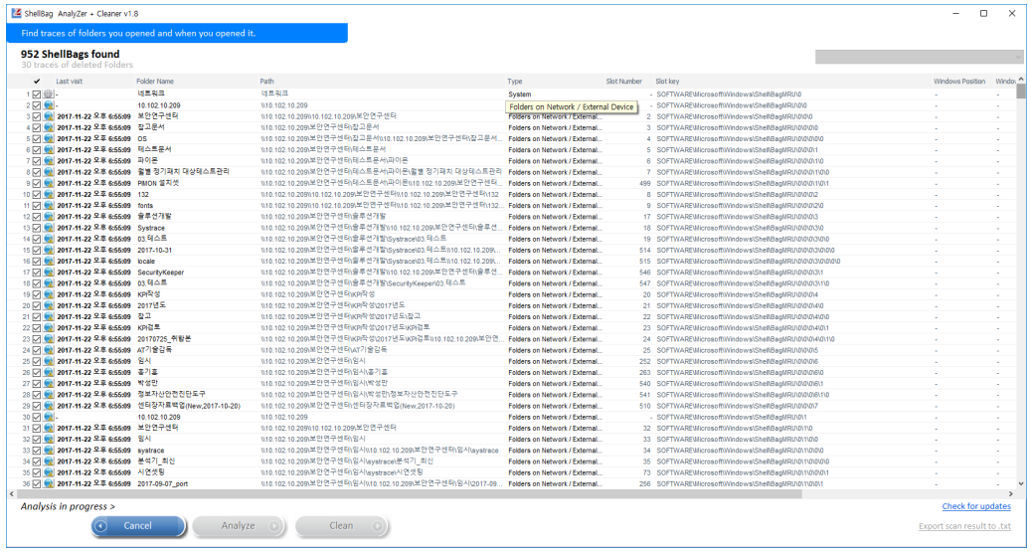Click the network icon for the 시연셋팅 row
The image size is (1030, 552).
(x=48, y=472)
